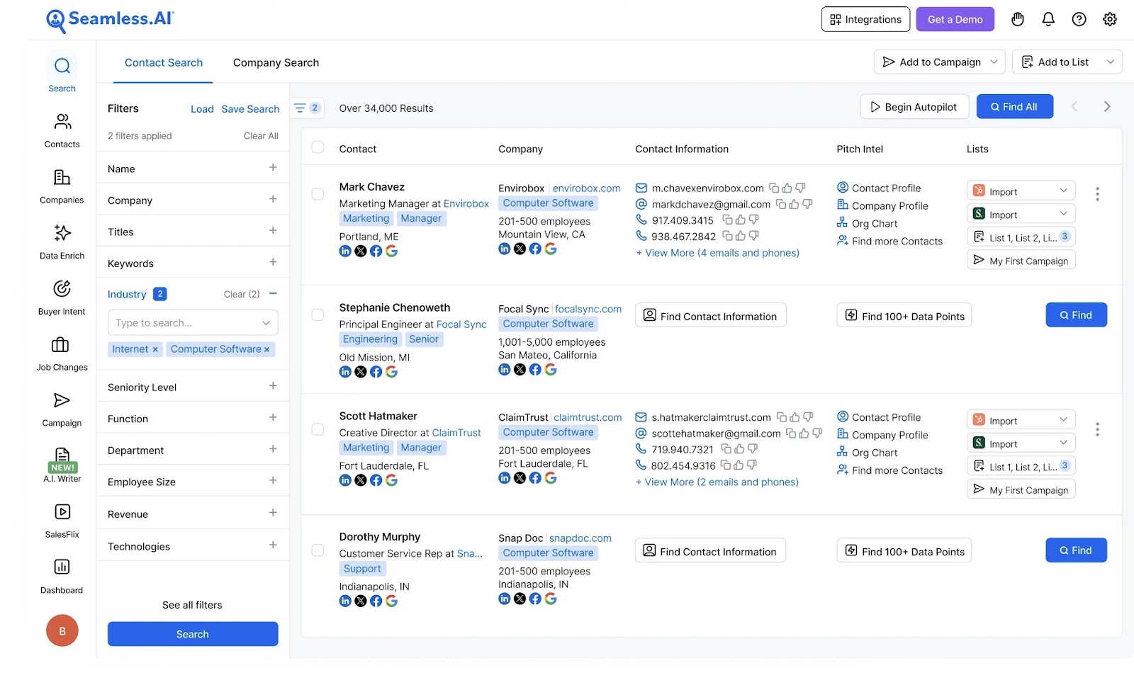The width and height of the screenshot is (1134, 685).
Task: Open more options for Scott Hatmaker row
Action: (x=1097, y=429)
